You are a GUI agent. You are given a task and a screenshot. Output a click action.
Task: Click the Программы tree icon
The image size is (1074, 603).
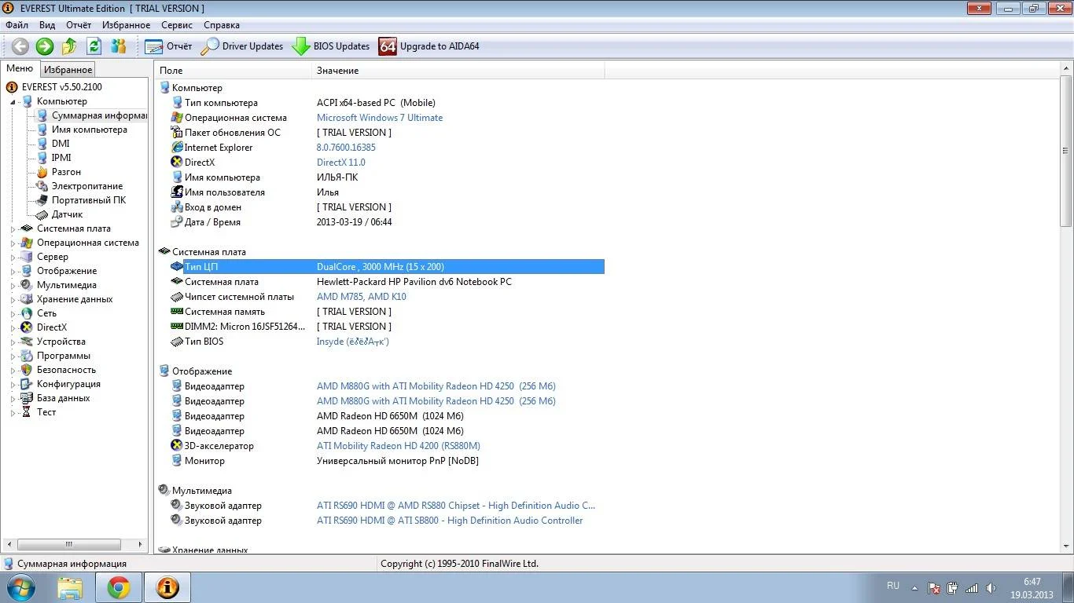[27, 356]
